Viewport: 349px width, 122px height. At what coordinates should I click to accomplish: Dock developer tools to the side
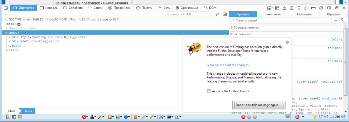pos(329,8)
